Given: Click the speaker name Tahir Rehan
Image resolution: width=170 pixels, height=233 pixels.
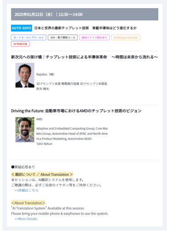Looking at the screenshot, I should tap(44, 144).
